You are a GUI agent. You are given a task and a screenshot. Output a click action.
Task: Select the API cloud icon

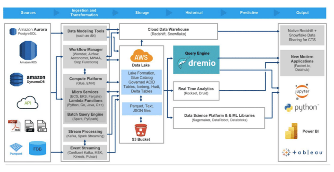[27, 103]
